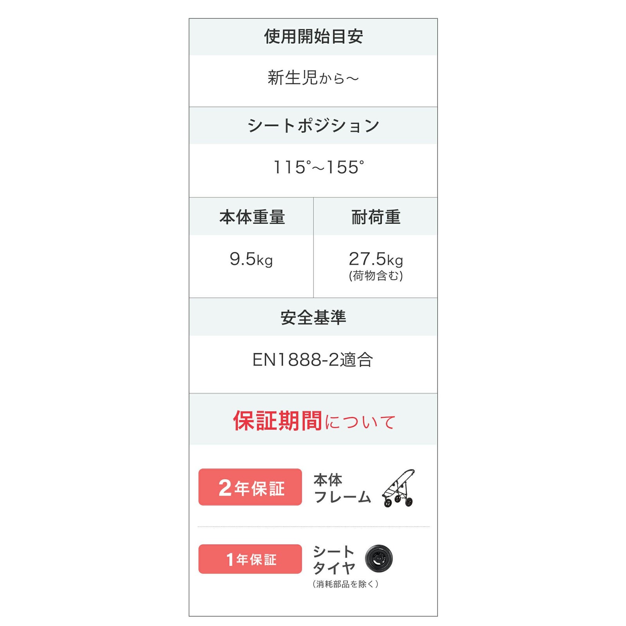This screenshot has width=626, height=626.
Task: Select the シートポジション header
Action: pyautogui.click(x=313, y=126)
